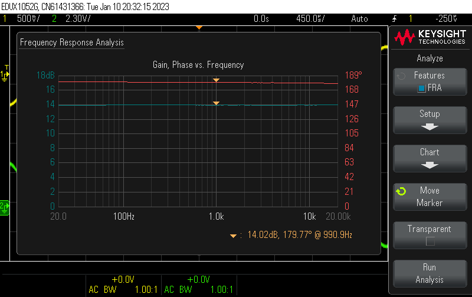Click the 1.0k frequency axis label
The height and width of the screenshot is (297, 472).
(x=216, y=216)
